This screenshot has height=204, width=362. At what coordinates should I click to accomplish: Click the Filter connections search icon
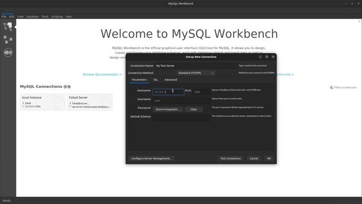331,87
